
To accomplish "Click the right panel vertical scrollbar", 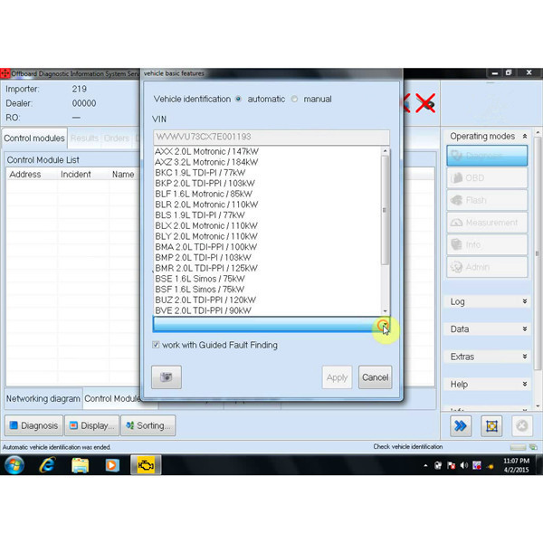I will click(x=537, y=253).
